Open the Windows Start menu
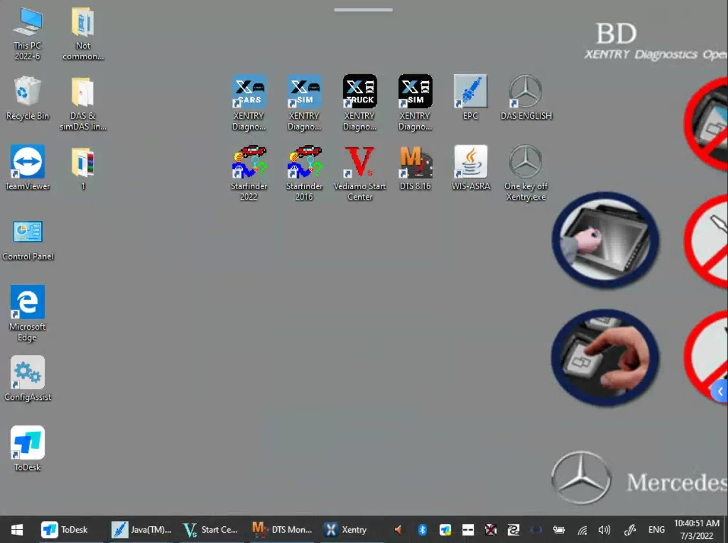This screenshot has width=728, height=543. click(17, 529)
